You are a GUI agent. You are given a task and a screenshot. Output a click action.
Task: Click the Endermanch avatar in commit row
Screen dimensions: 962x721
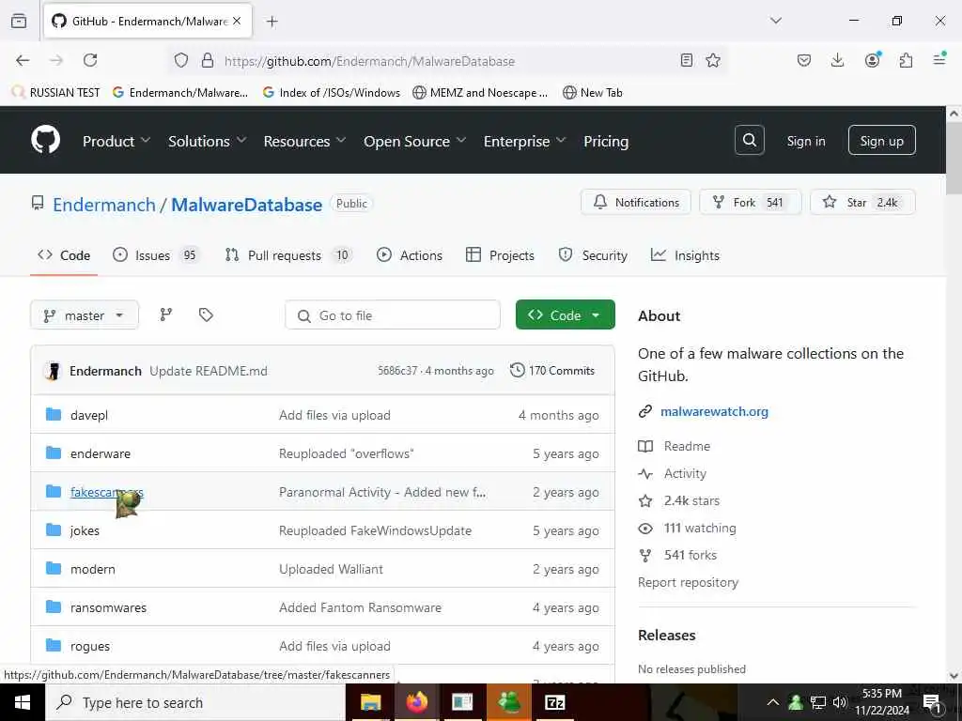pyautogui.click(x=54, y=371)
